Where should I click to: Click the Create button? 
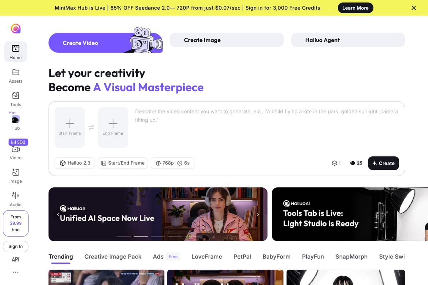click(x=383, y=163)
